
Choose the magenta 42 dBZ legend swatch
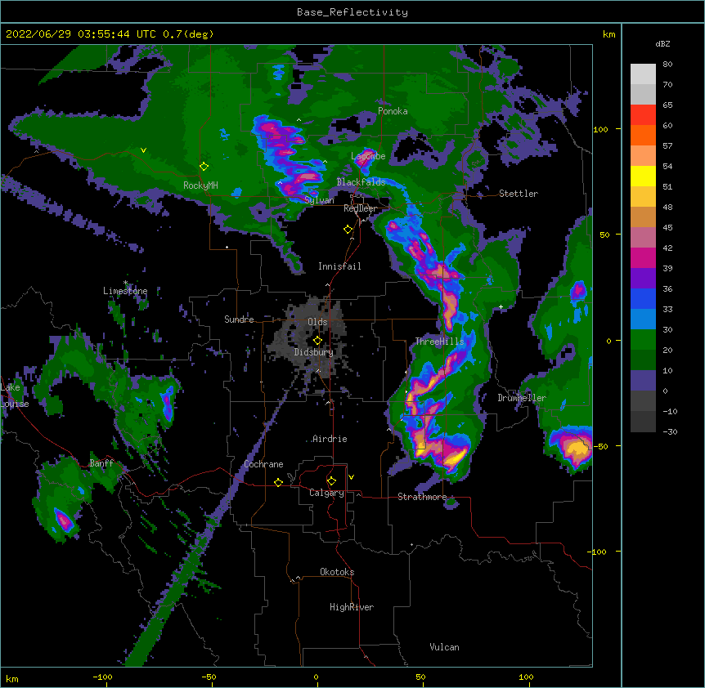[643, 257]
